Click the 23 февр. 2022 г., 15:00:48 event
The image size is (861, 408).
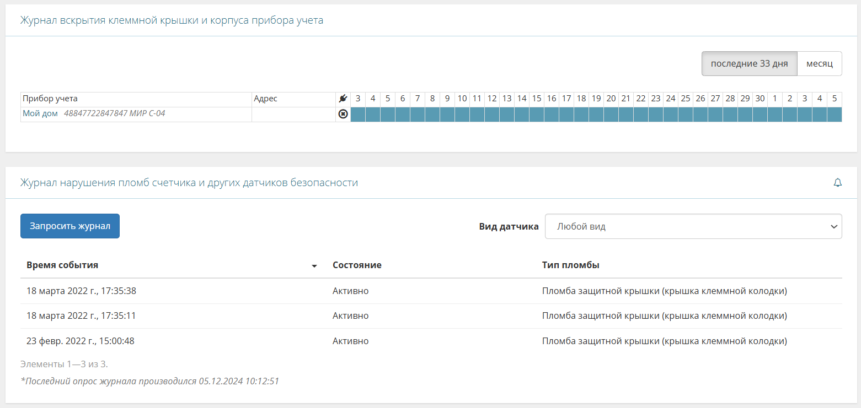tap(81, 341)
